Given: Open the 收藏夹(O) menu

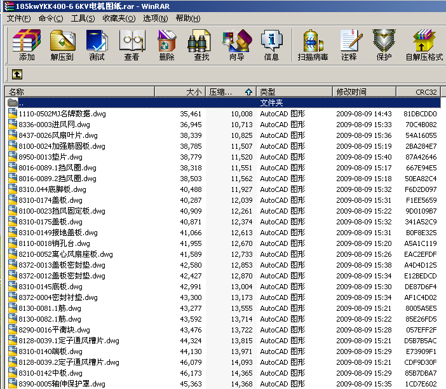Looking at the screenshot, I should 119,18.
